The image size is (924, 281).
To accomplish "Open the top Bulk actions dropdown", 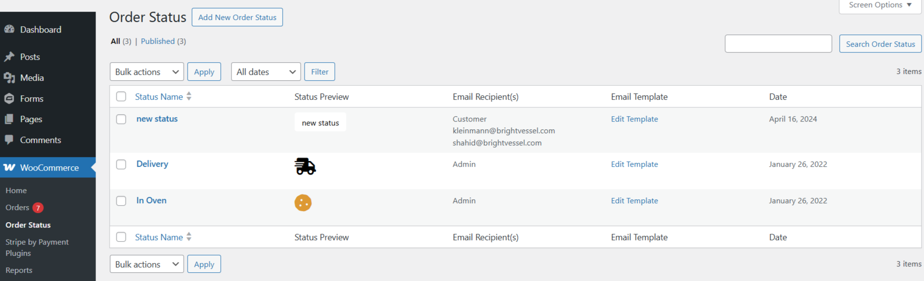I will [x=147, y=72].
